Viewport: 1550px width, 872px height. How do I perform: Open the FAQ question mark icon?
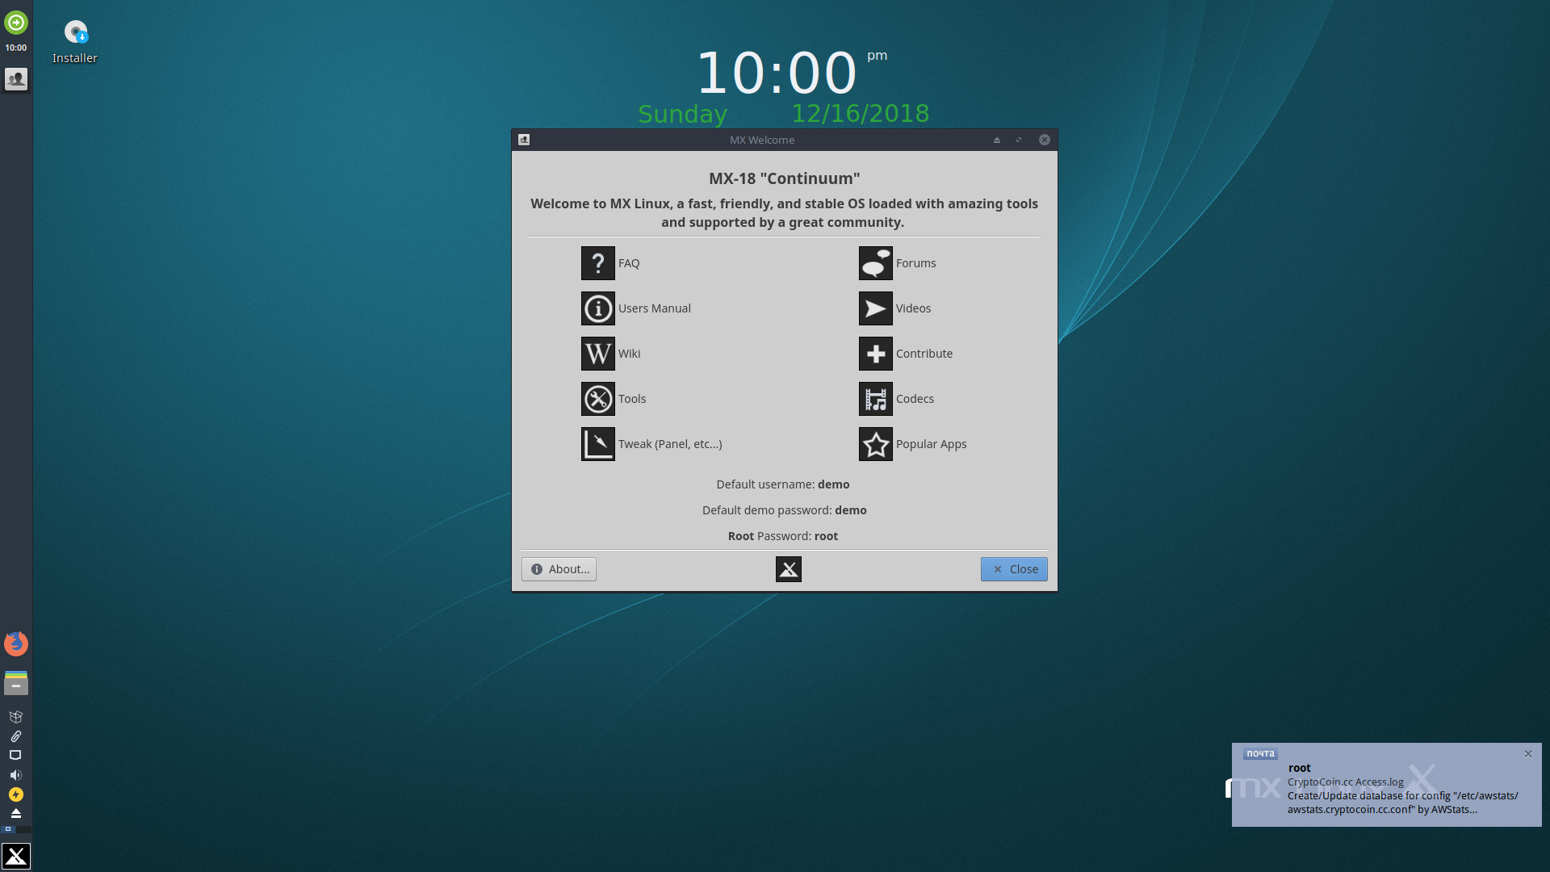[597, 263]
